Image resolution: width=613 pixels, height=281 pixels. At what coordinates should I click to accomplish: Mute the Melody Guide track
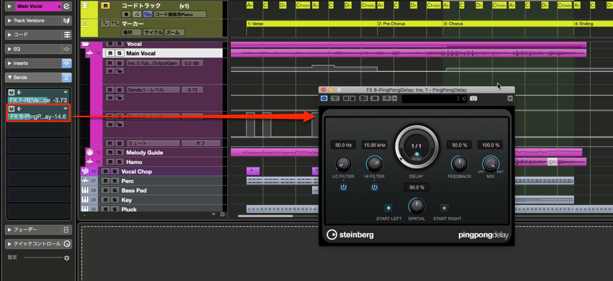[110, 153]
